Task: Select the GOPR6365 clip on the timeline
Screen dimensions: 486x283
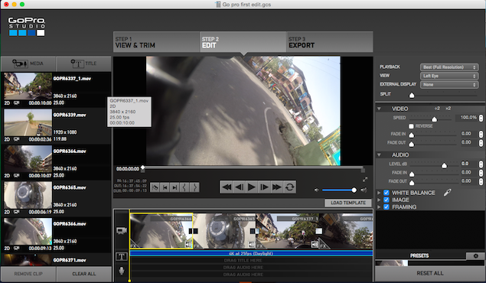Action: [224, 231]
